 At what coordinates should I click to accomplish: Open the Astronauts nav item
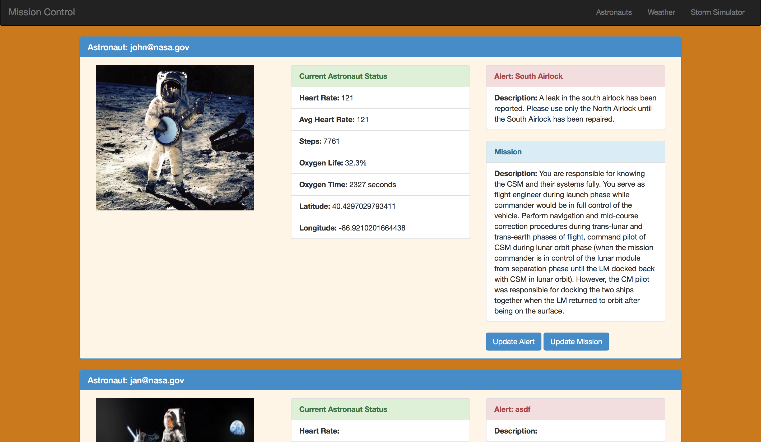614,12
